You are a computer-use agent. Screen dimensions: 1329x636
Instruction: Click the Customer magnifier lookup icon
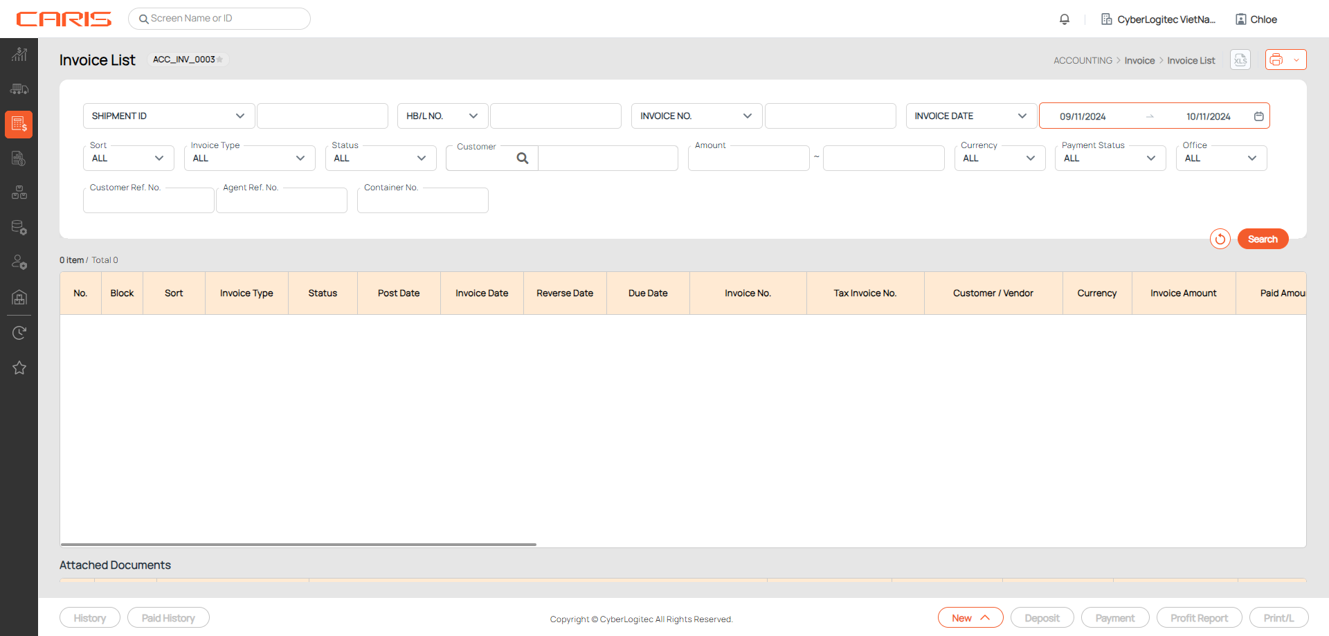[523, 158]
